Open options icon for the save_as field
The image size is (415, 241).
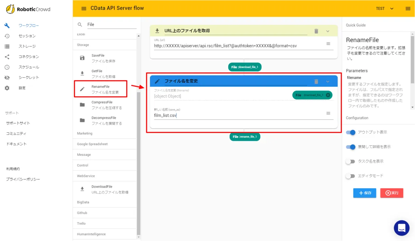click(x=328, y=113)
